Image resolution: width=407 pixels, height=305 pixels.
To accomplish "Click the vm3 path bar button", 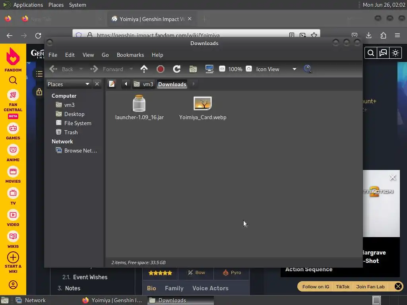I will [x=143, y=84].
